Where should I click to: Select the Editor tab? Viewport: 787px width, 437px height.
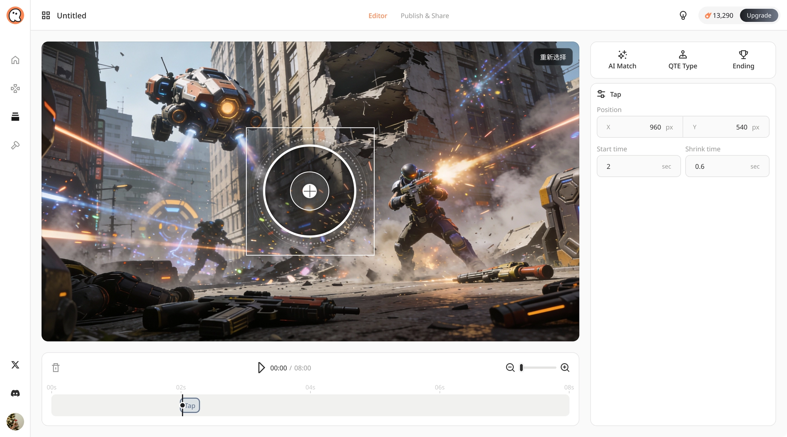pyautogui.click(x=377, y=16)
